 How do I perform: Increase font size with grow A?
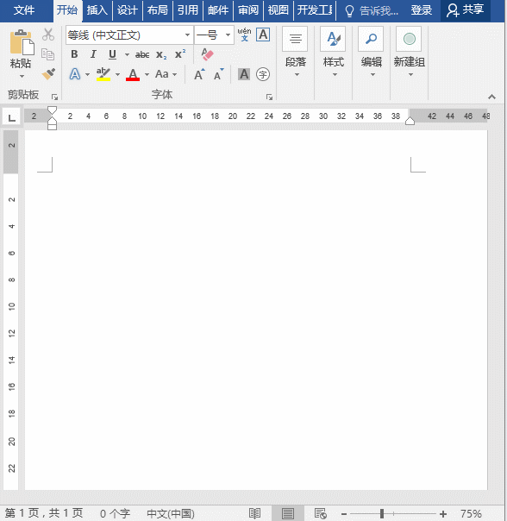click(x=199, y=74)
